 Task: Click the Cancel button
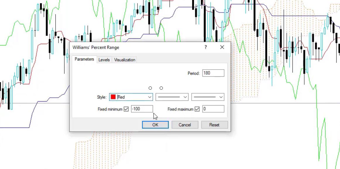tap(185, 125)
